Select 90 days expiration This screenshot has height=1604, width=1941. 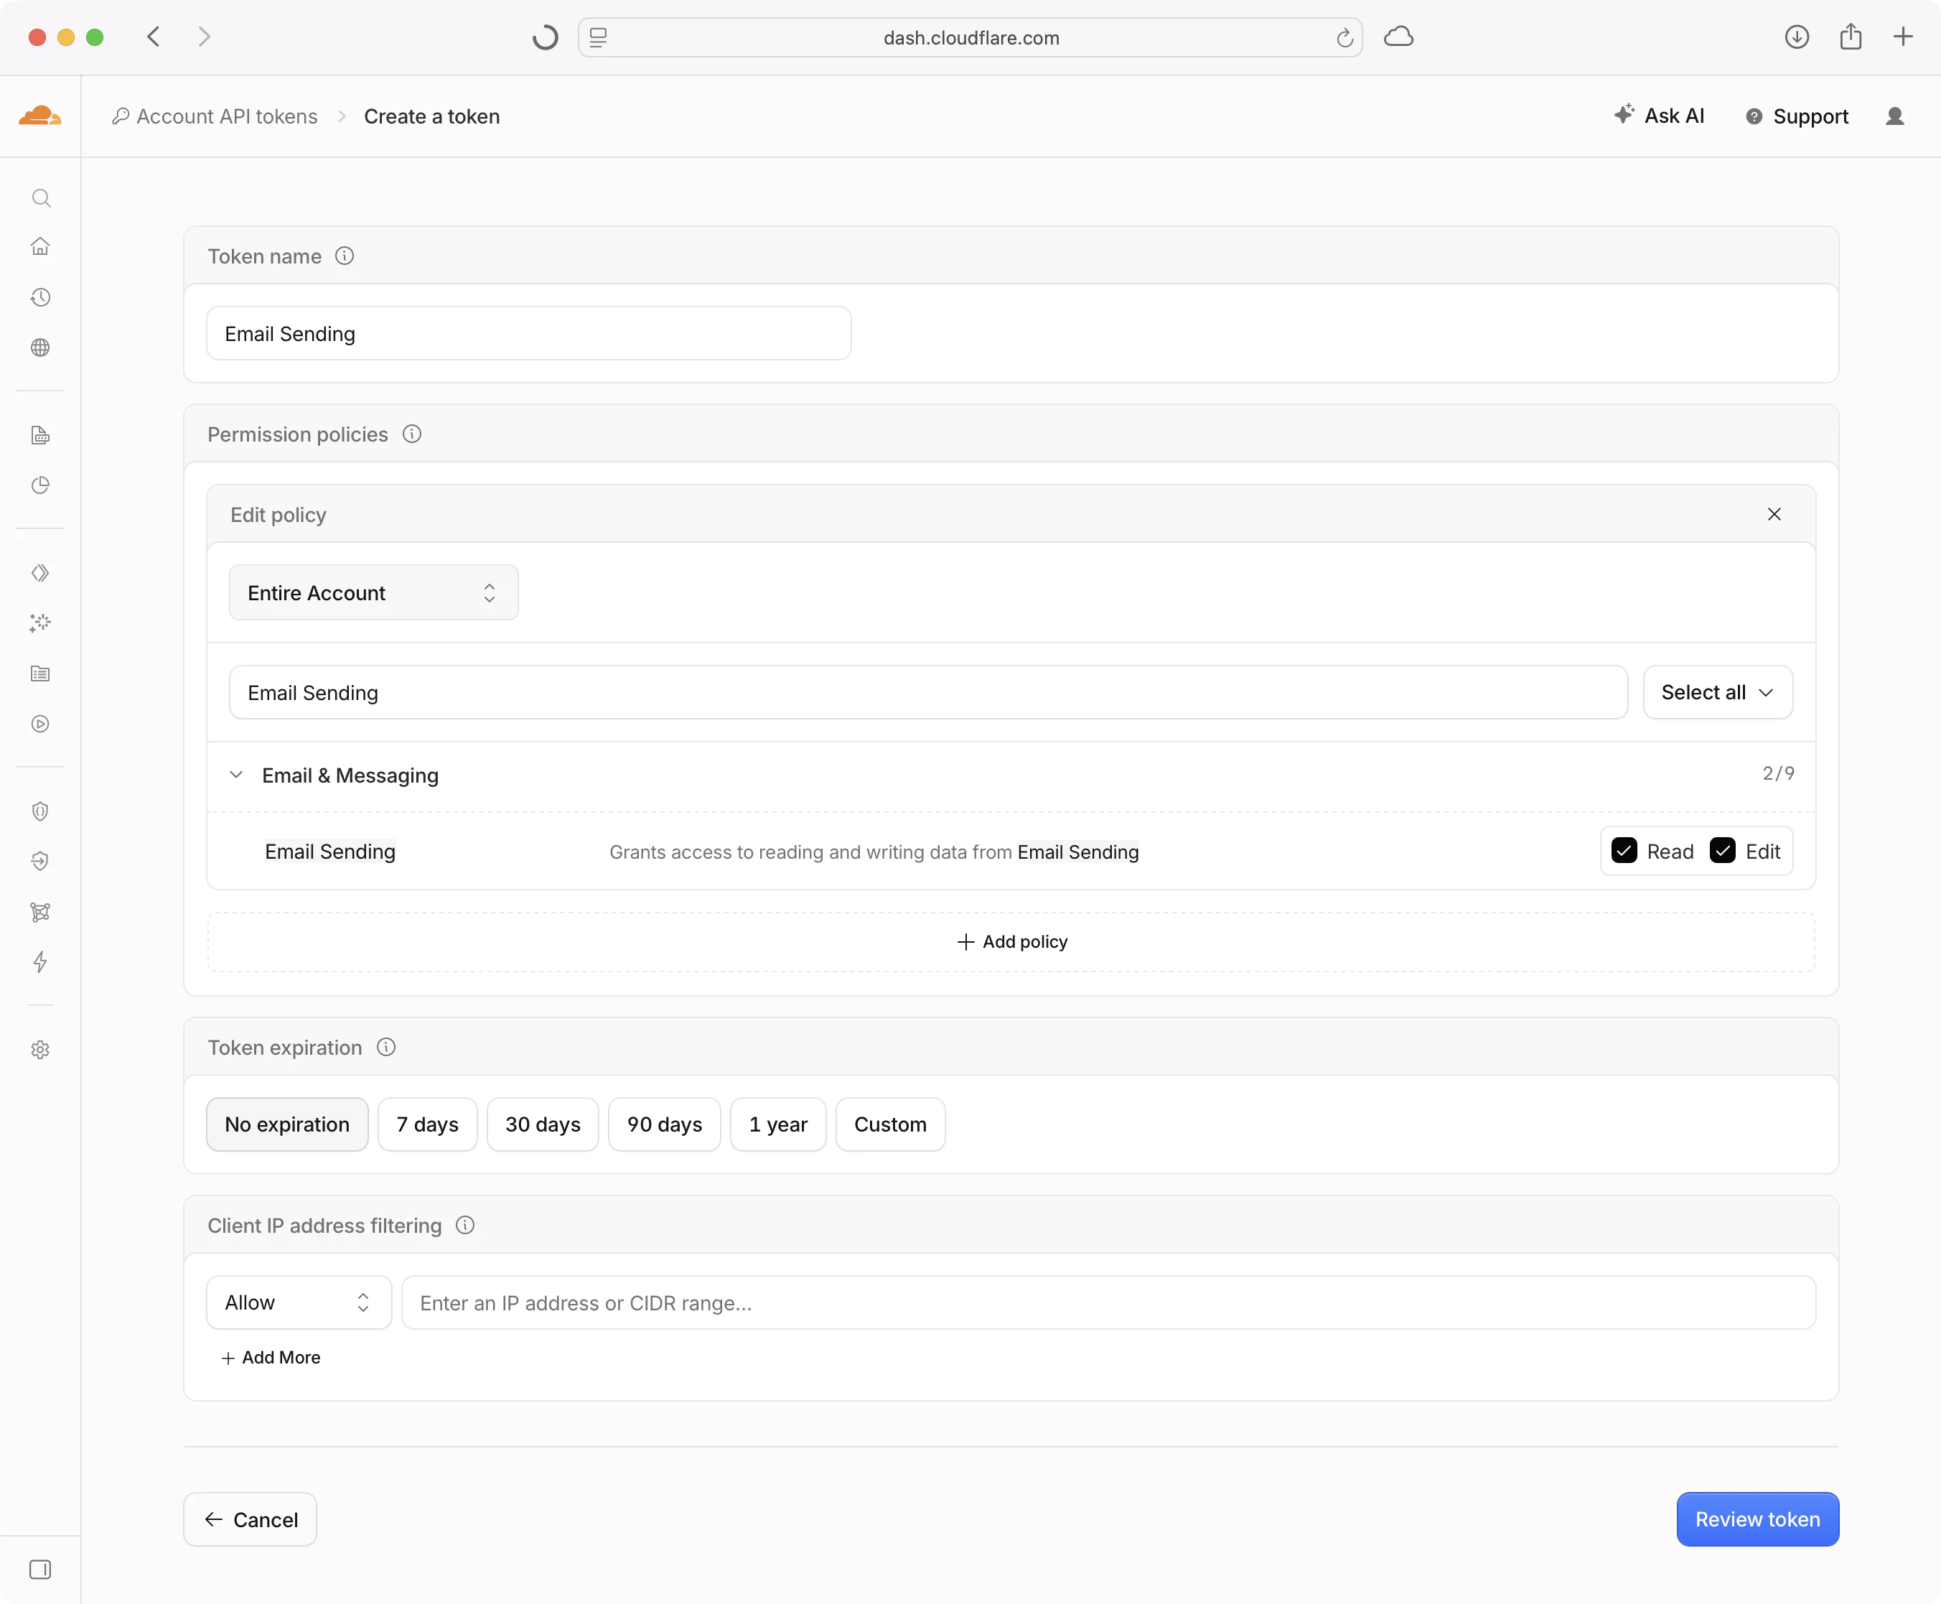click(665, 1124)
